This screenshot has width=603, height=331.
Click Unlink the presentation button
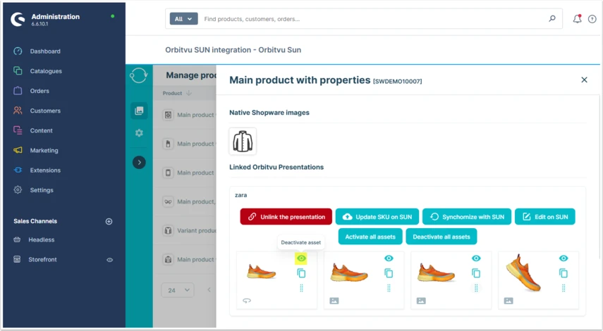[286, 217]
